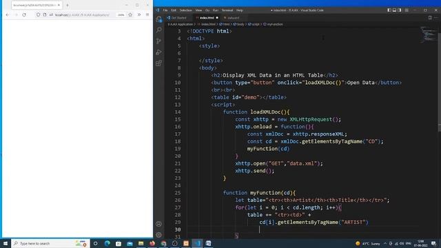This screenshot has height=248, width=441.
Task: Open the Extensions view
Action: click(x=159, y=63)
